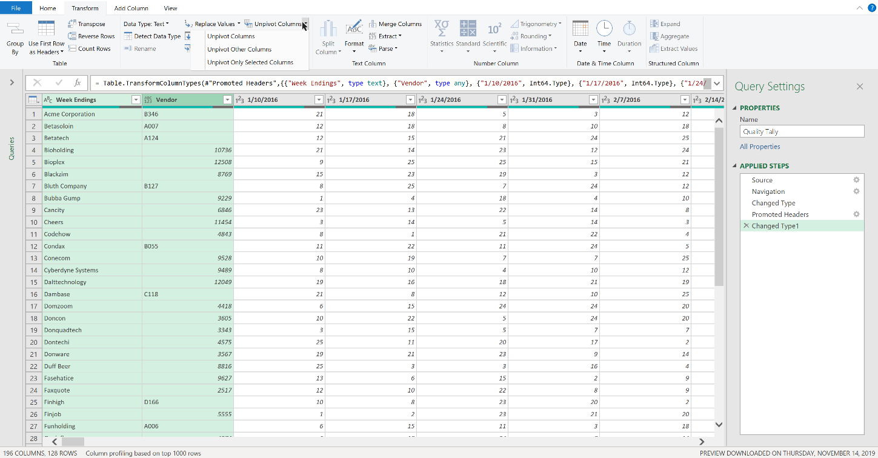Open the Data Type: Text dropdown
This screenshot has height=458, width=878.
coord(146,24)
